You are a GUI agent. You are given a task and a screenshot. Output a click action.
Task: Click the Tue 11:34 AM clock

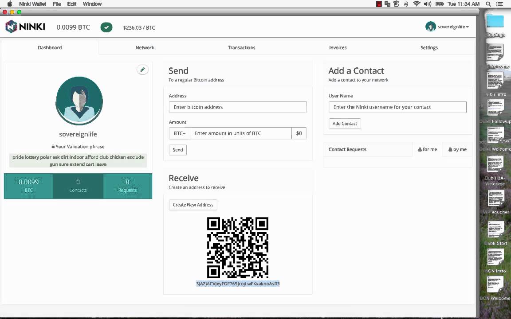[464, 4]
